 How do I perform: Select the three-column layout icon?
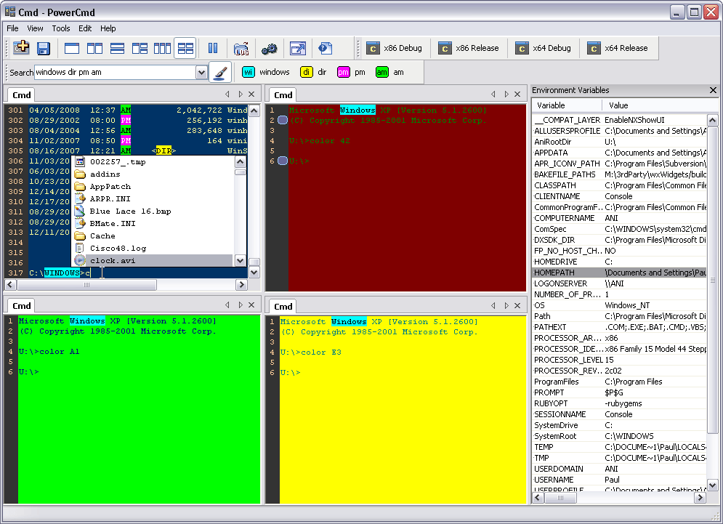[x=161, y=49]
